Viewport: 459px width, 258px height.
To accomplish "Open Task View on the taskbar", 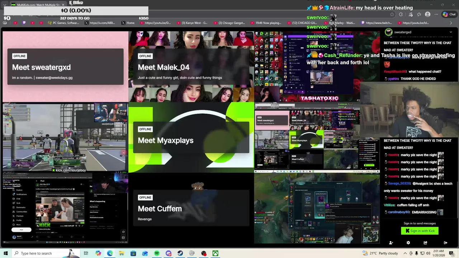I will point(86,253).
